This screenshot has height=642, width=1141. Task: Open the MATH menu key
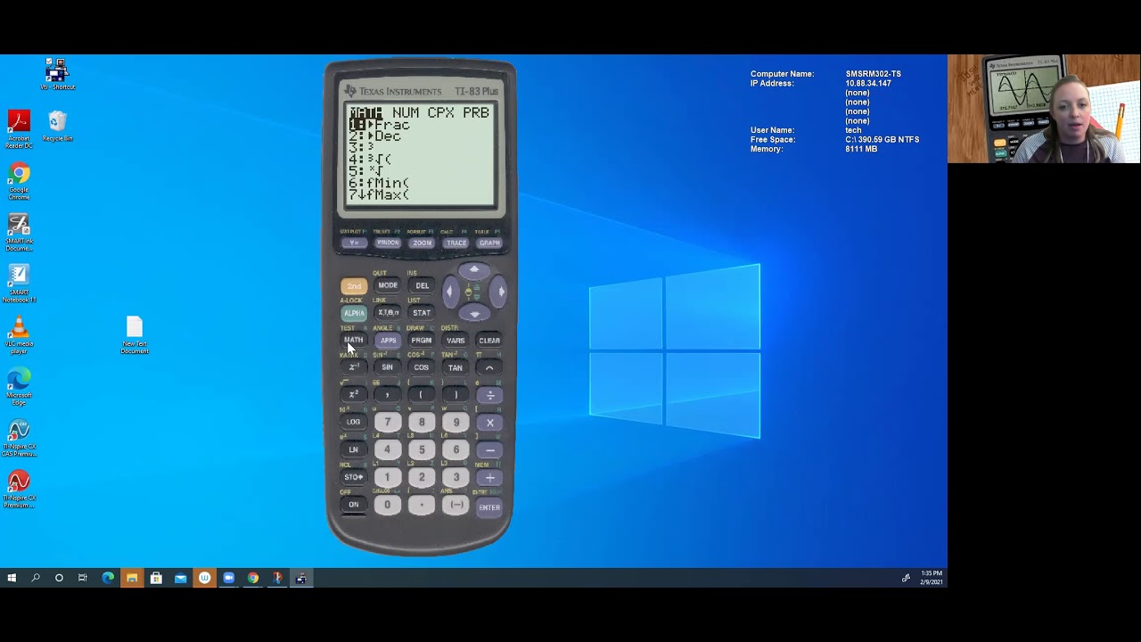354,340
